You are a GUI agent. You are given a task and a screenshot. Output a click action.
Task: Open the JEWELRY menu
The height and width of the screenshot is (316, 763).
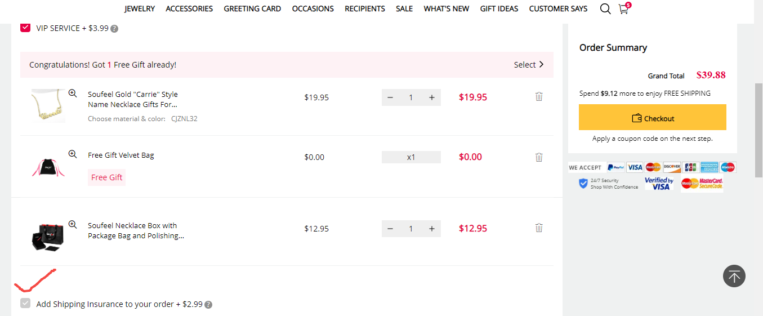(140, 8)
